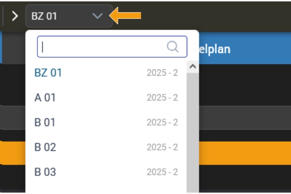Click the 2025 - 2 season label beside A 01
The height and width of the screenshot is (194, 291).
pyautogui.click(x=162, y=97)
